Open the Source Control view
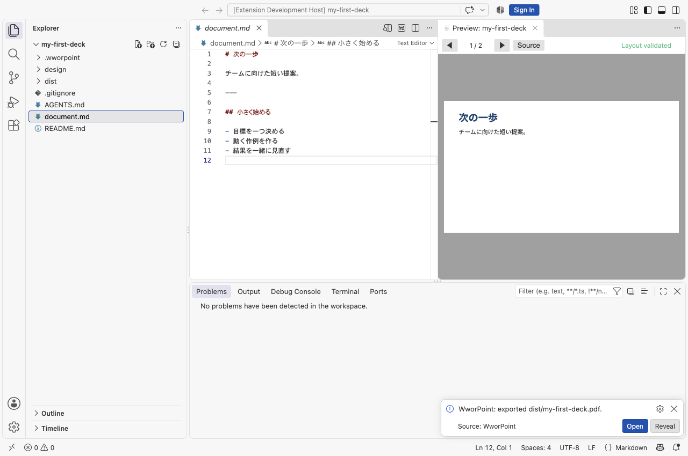This screenshot has width=688, height=456. (14, 78)
